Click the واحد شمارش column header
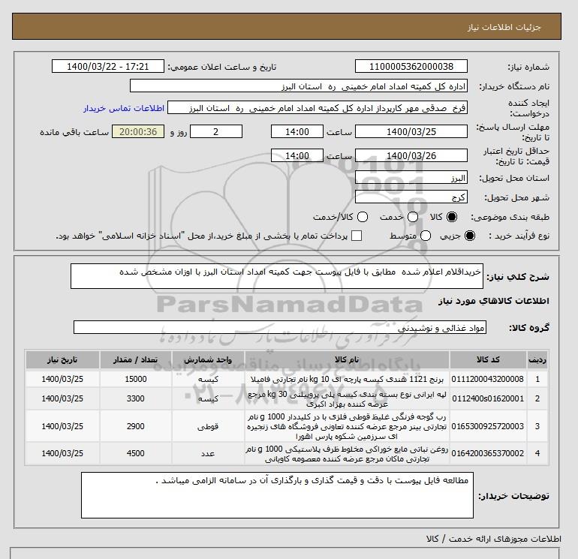The image size is (578, 559). 208,360
